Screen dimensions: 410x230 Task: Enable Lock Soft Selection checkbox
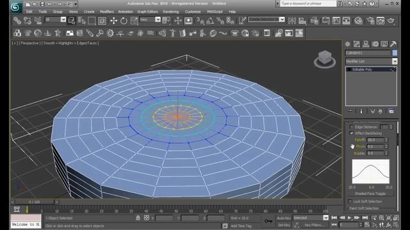[x=350, y=201]
